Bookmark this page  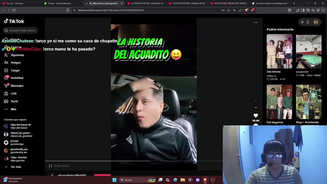(67, 10)
